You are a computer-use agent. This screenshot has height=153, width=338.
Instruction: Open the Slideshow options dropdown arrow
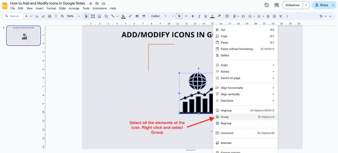pos(307,5)
